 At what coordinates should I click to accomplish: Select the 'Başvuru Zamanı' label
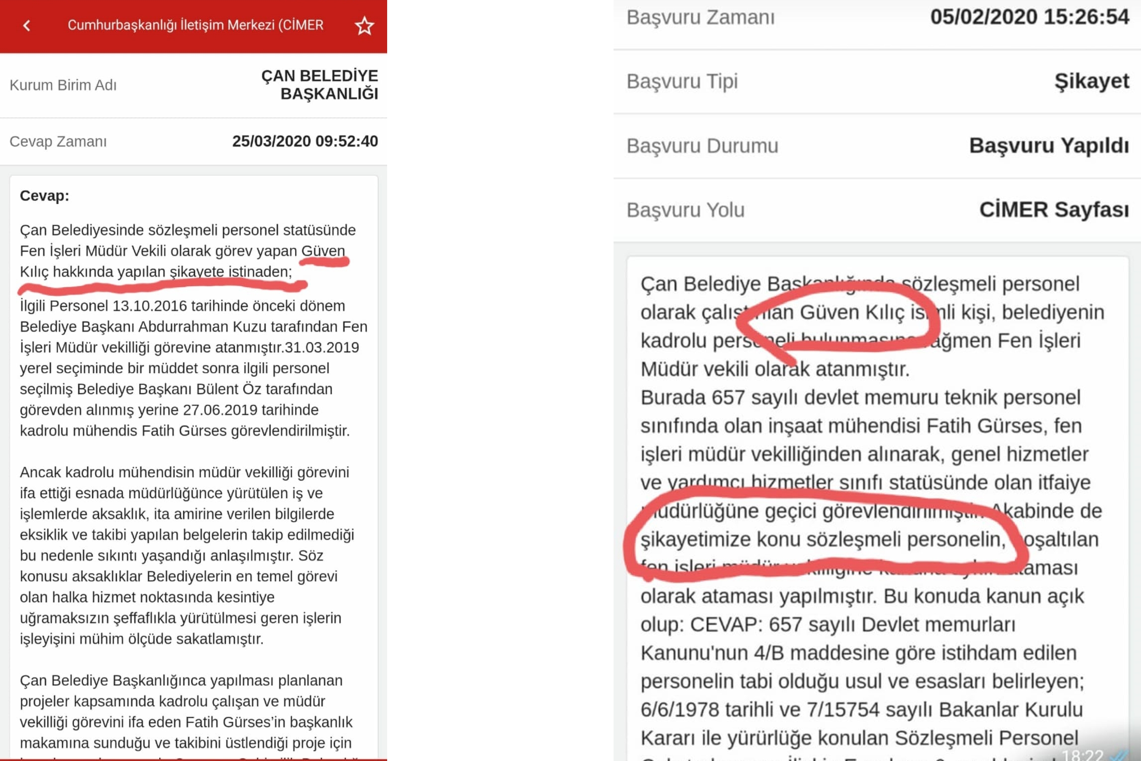coord(701,17)
